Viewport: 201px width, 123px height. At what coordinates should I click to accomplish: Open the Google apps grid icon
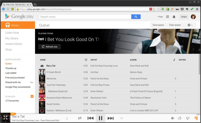pos(167,17)
